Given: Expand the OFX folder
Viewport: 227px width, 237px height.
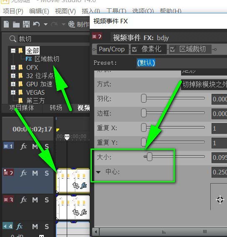Looking at the screenshot, I should 13,67.
